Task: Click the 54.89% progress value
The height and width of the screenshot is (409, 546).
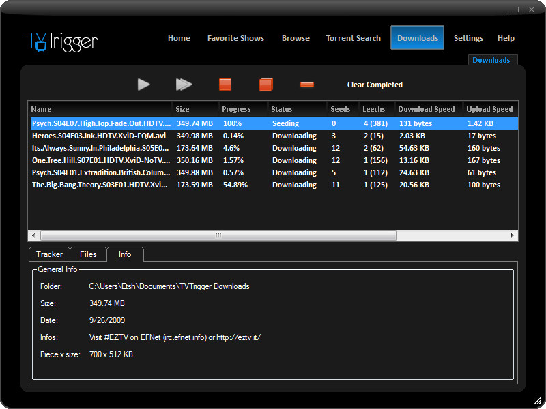Action: pyautogui.click(x=235, y=185)
